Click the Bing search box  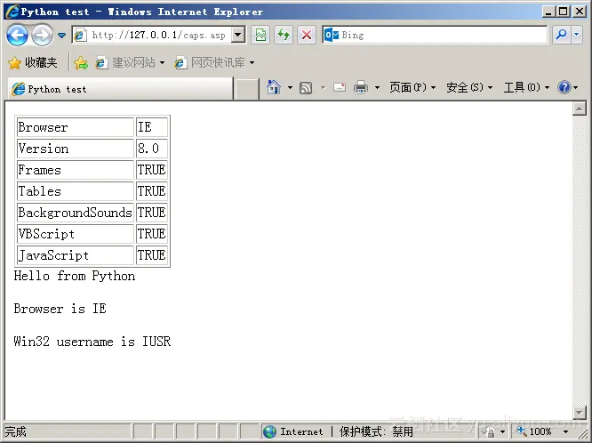click(435, 36)
